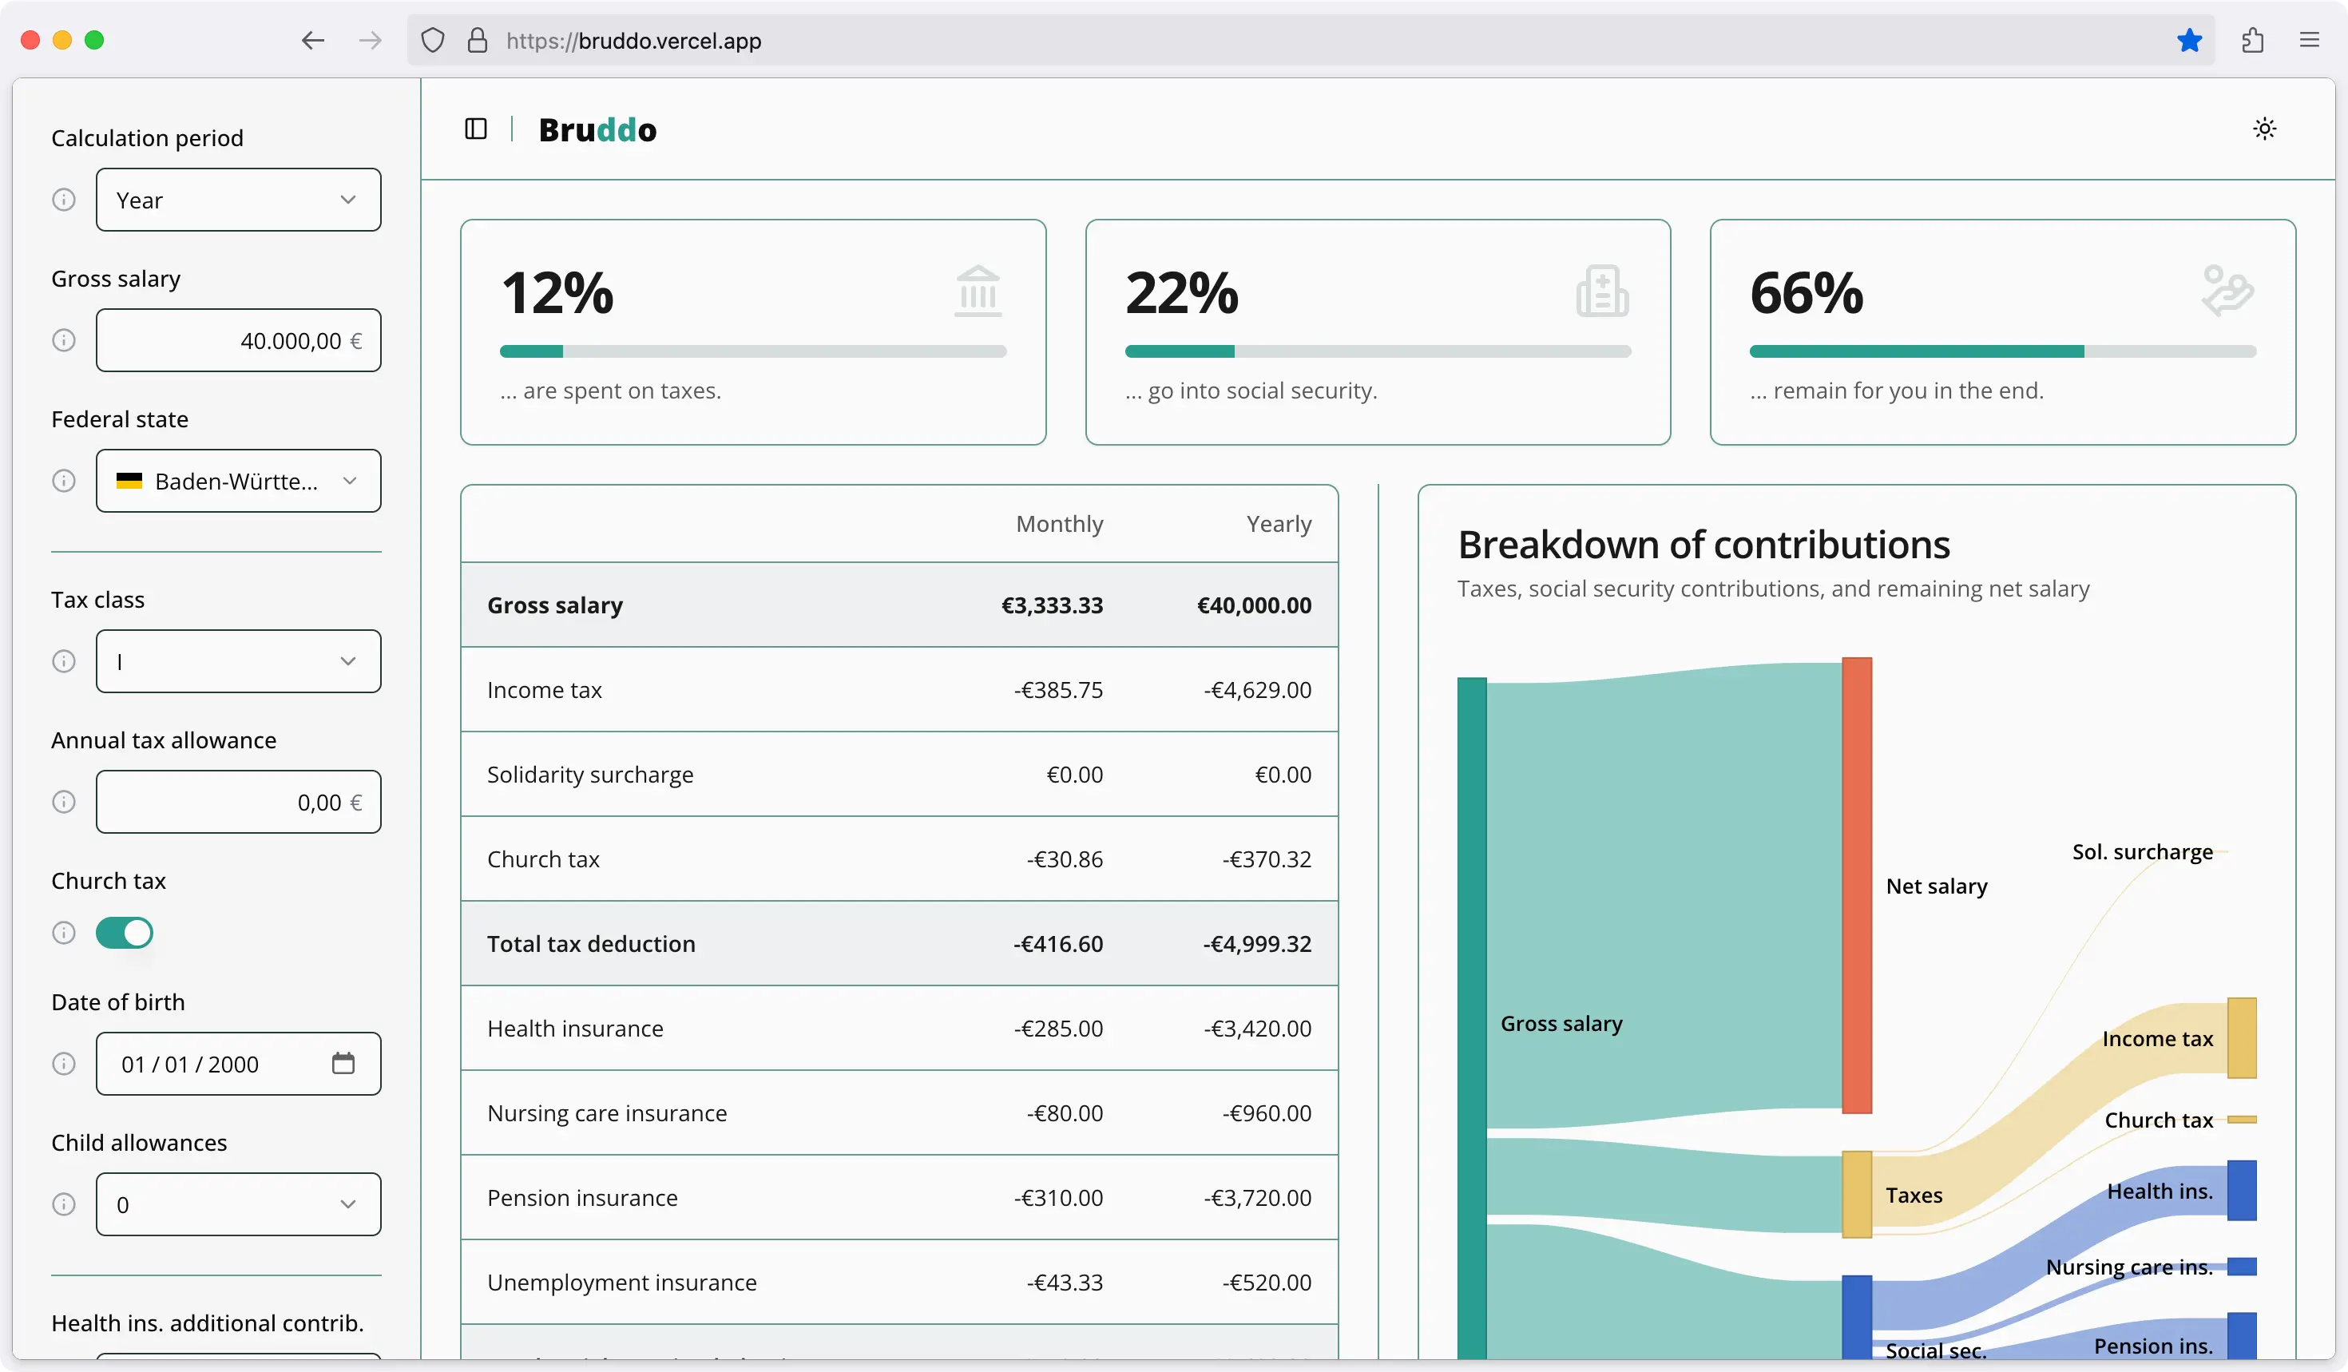Viewport: 2348px width, 1372px height.
Task: Collapse the sidebar with panel icon
Action: click(475, 129)
